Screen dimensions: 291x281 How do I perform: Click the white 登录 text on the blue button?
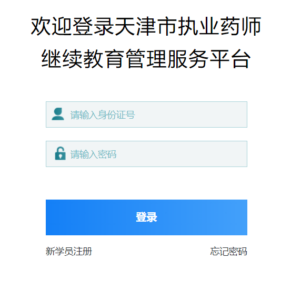coord(146,217)
